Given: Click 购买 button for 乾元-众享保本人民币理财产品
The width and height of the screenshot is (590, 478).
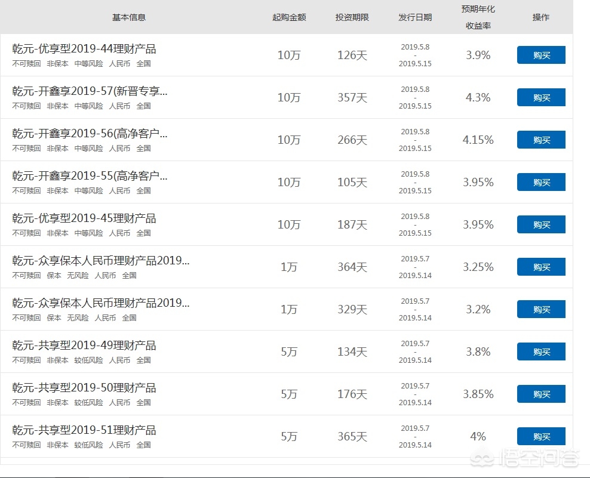Looking at the screenshot, I should [540, 267].
